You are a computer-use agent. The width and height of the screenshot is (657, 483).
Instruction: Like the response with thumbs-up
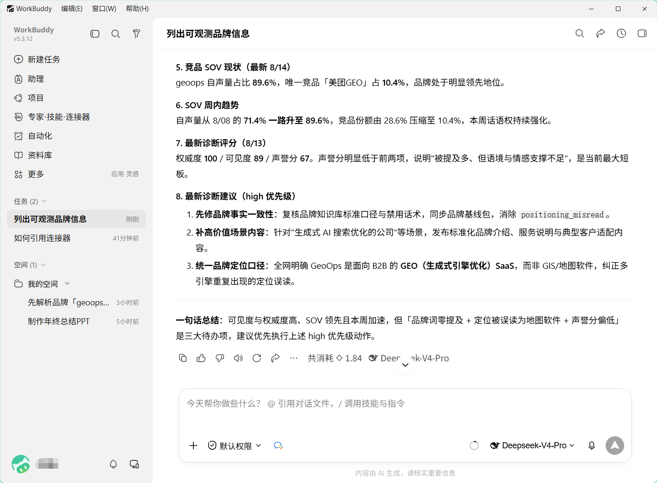[x=201, y=358]
